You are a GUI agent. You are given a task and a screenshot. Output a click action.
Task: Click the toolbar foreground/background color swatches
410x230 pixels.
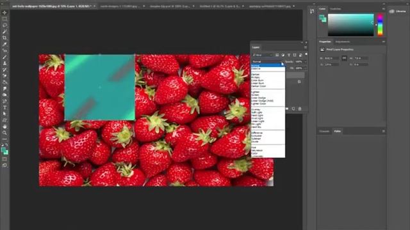(4, 151)
